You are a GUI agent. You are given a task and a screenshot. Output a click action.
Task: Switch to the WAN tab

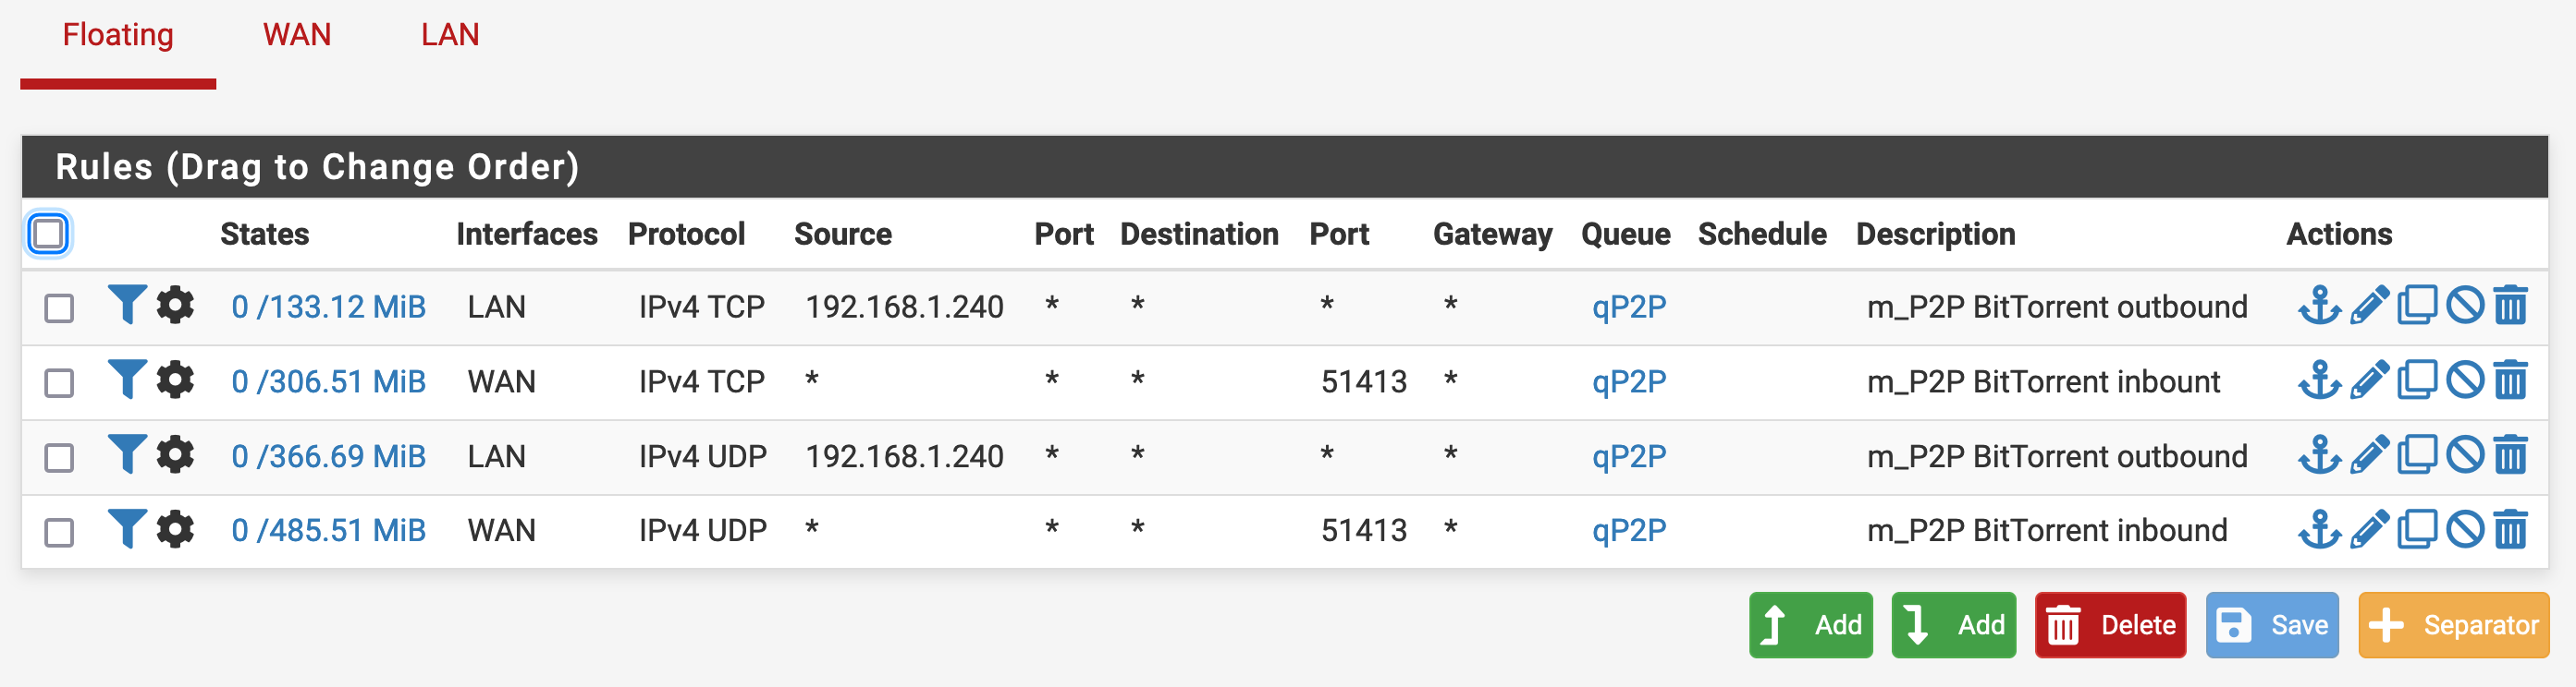tap(296, 35)
